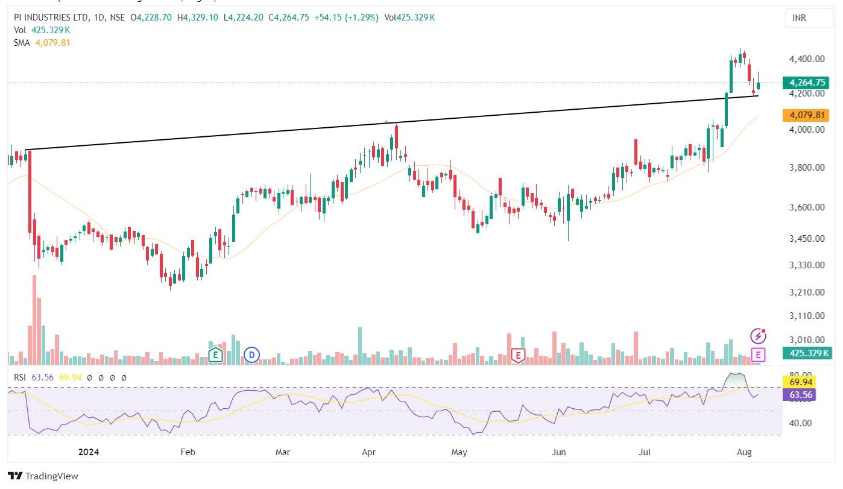Click the Jun label on time axis

pyautogui.click(x=560, y=452)
